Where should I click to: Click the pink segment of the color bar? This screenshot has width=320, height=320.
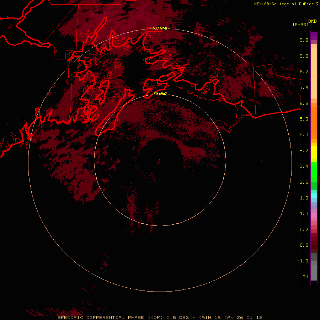314,215
